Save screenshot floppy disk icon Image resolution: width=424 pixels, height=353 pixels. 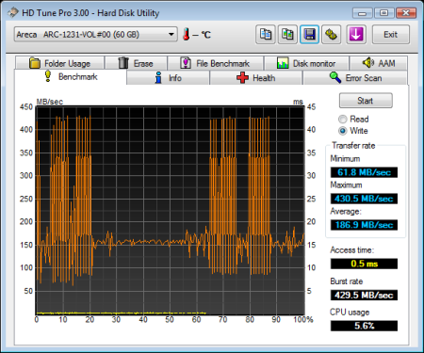pyautogui.click(x=309, y=35)
